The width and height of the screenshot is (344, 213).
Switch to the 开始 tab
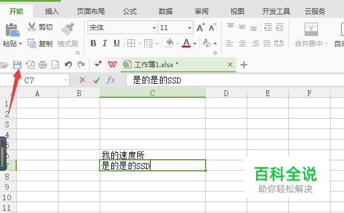16,12
